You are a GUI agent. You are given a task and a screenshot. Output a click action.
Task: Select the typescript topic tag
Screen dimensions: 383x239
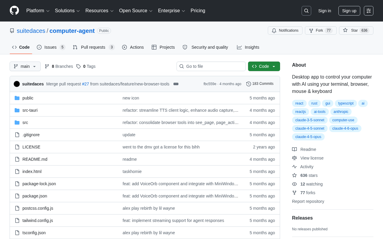click(x=346, y=103)
